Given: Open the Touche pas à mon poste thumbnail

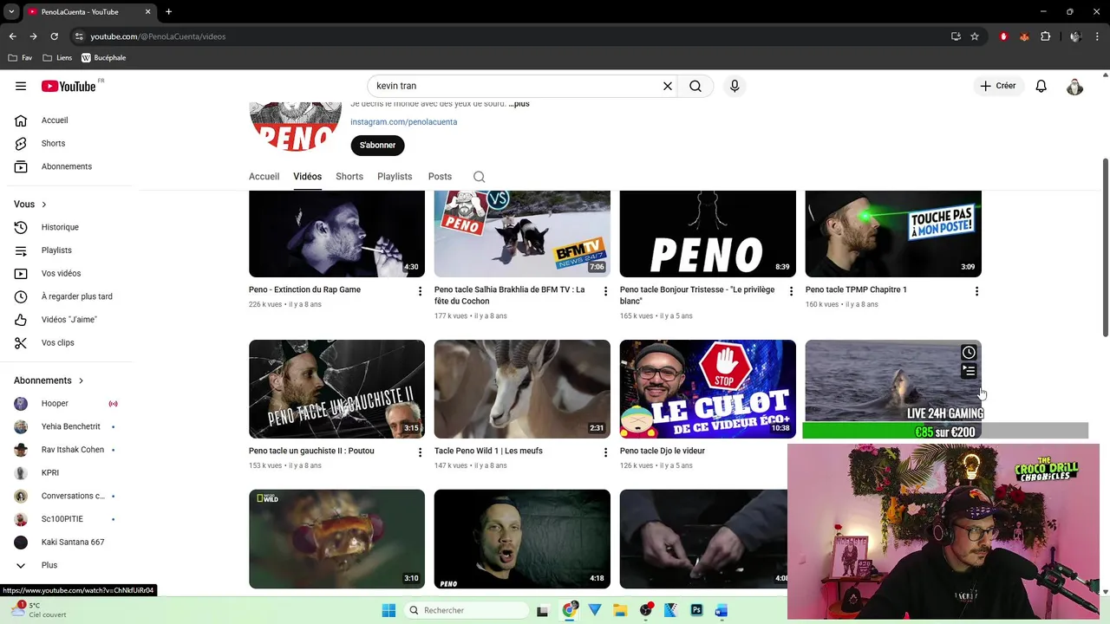Looking at the screenshot, I should coord(893,233).
